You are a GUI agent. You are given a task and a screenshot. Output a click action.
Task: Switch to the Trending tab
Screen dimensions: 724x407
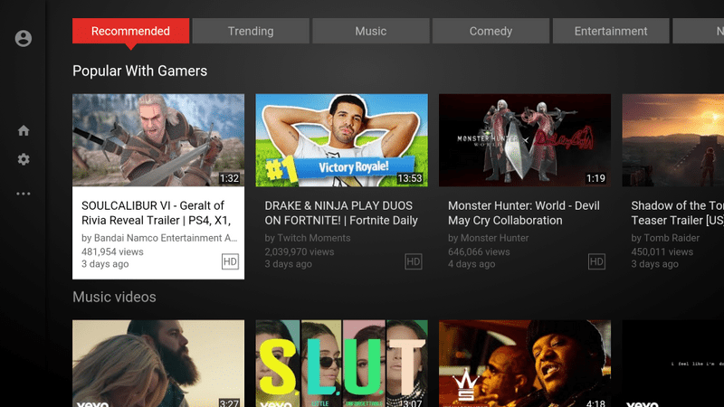(x=251, y=31)
